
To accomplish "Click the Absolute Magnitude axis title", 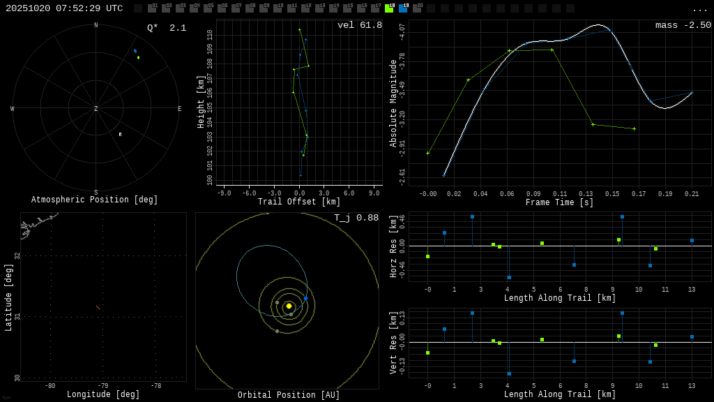I will coord(393,103).
